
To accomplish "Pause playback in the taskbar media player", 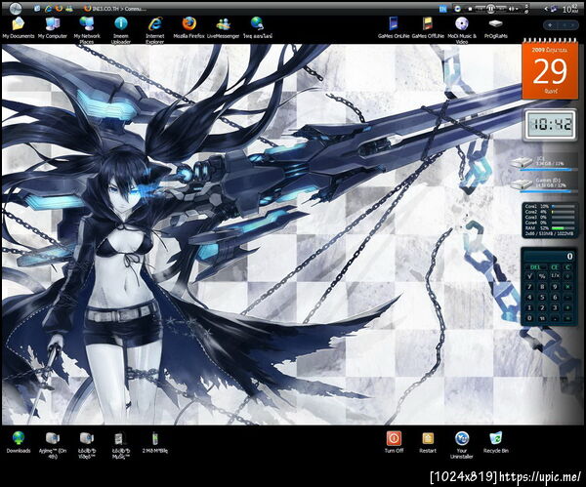I will click(490, 9).
